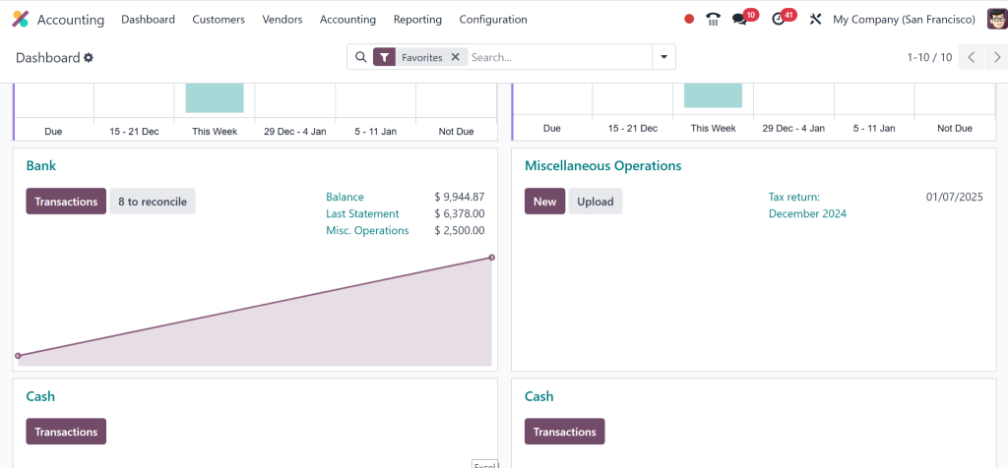This screenshot has height=468, width=1008.
Task: Click the Balance link
Action: coord(345,197)
